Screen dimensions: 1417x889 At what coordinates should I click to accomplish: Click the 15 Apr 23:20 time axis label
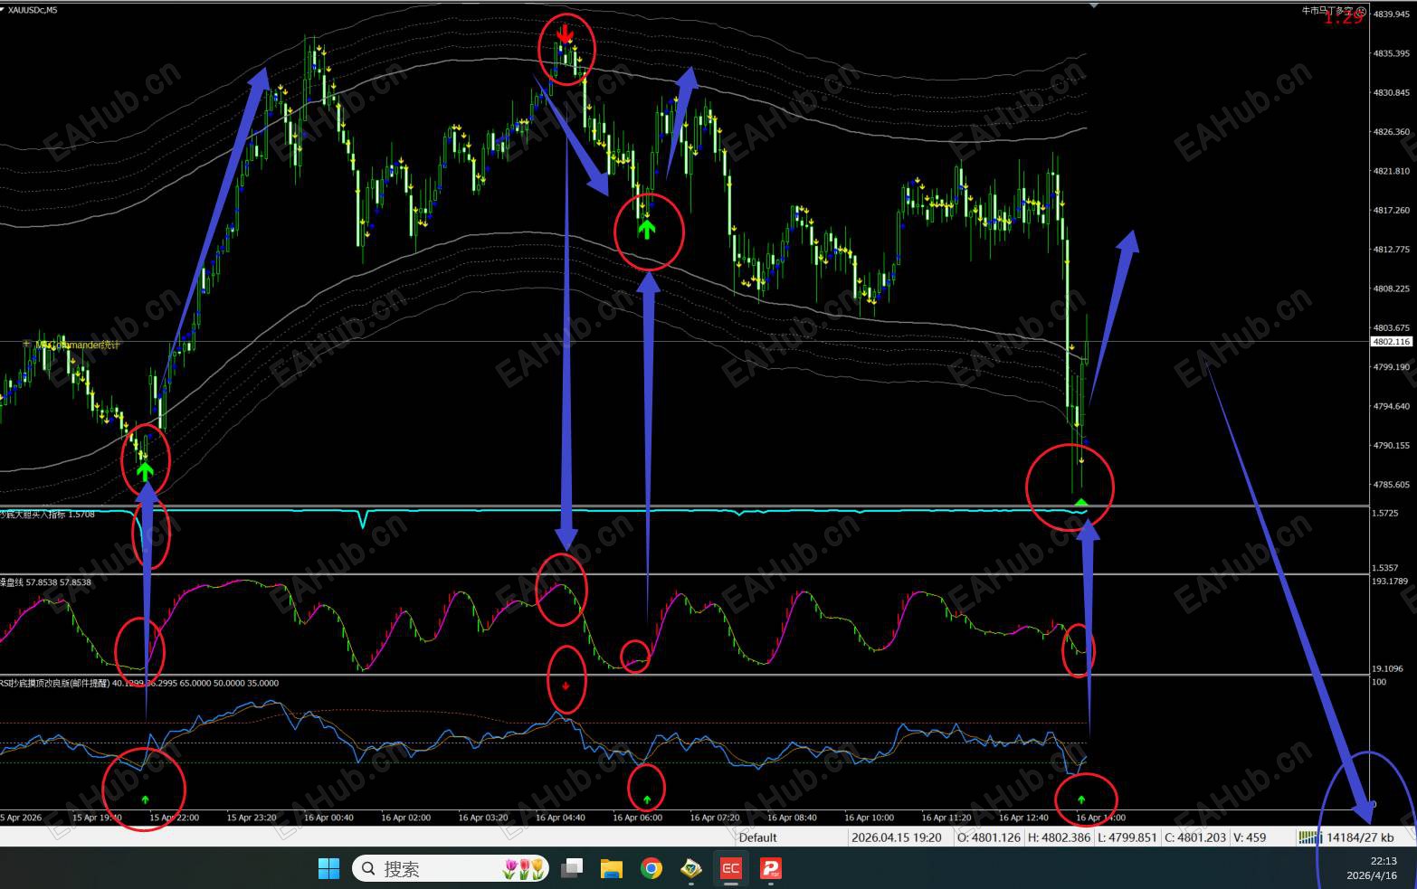252,818
